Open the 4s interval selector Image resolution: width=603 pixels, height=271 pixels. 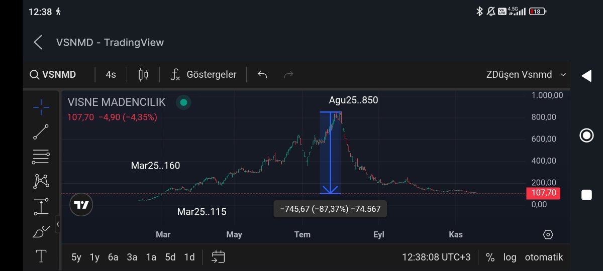pyautogui.click(x=111, y=75)
